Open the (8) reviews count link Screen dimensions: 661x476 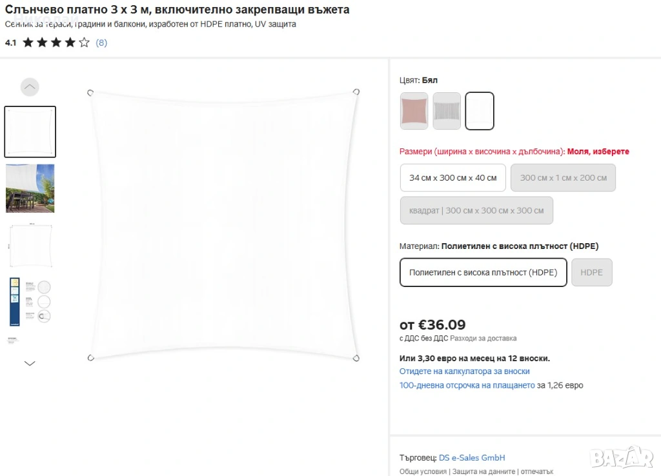(x=101, y=43)
